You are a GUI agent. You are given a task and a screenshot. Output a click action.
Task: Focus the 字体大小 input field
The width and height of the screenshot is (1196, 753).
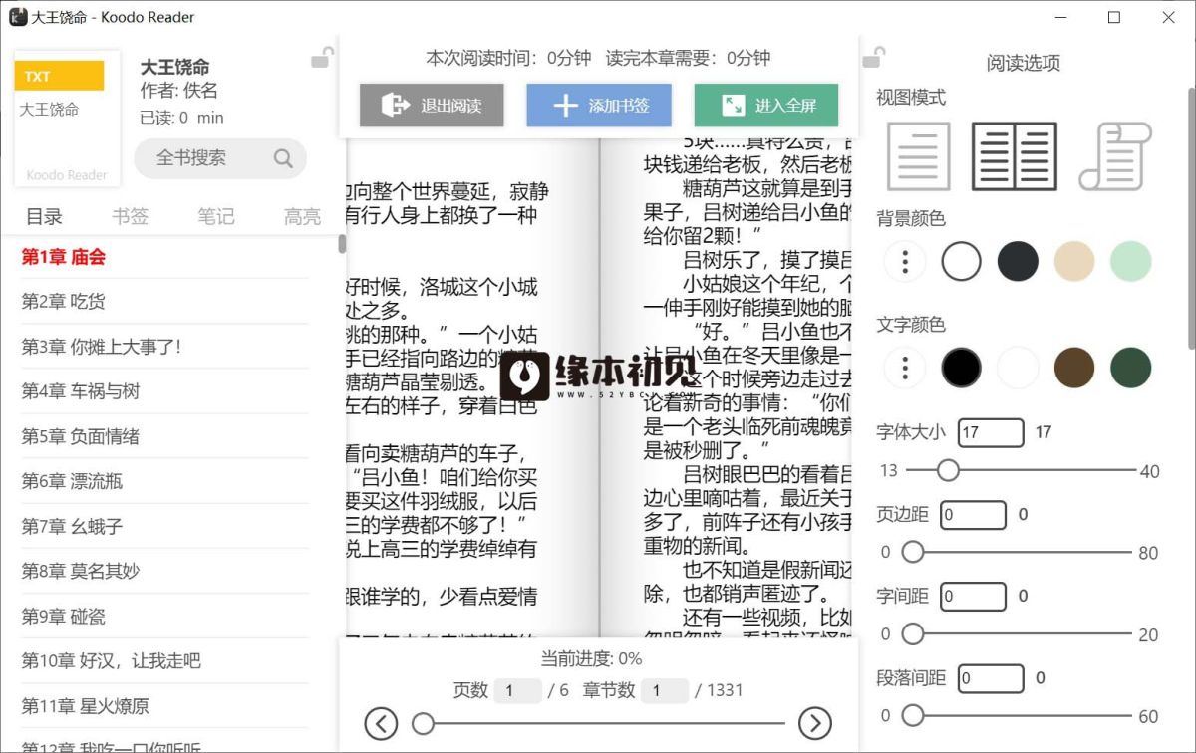[991, 432]
